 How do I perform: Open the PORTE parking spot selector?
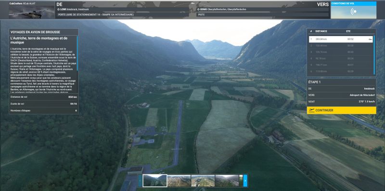pos(123,14)
